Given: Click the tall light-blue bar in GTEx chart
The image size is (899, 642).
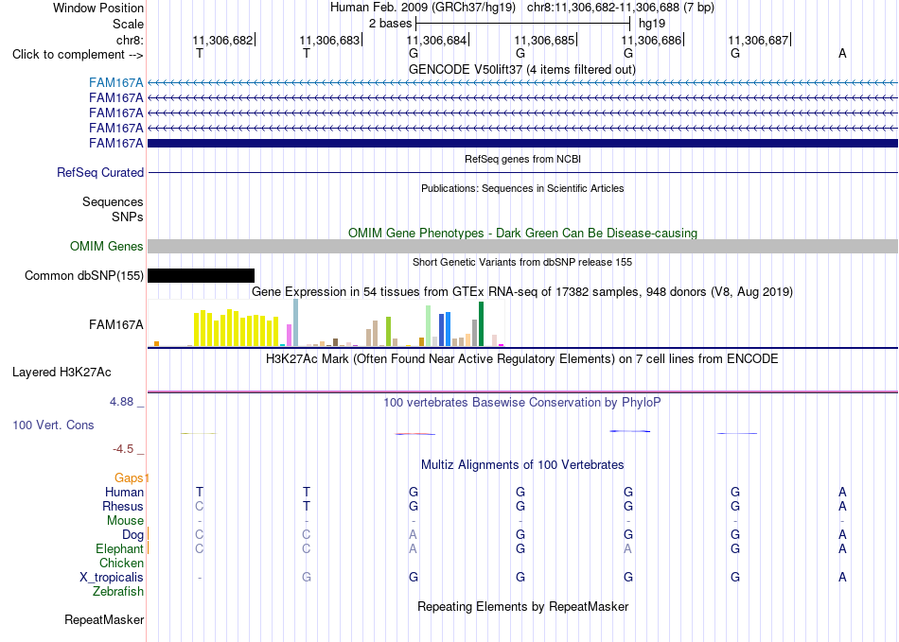Looking at the screenshot, I should click(x=295, y=322).
